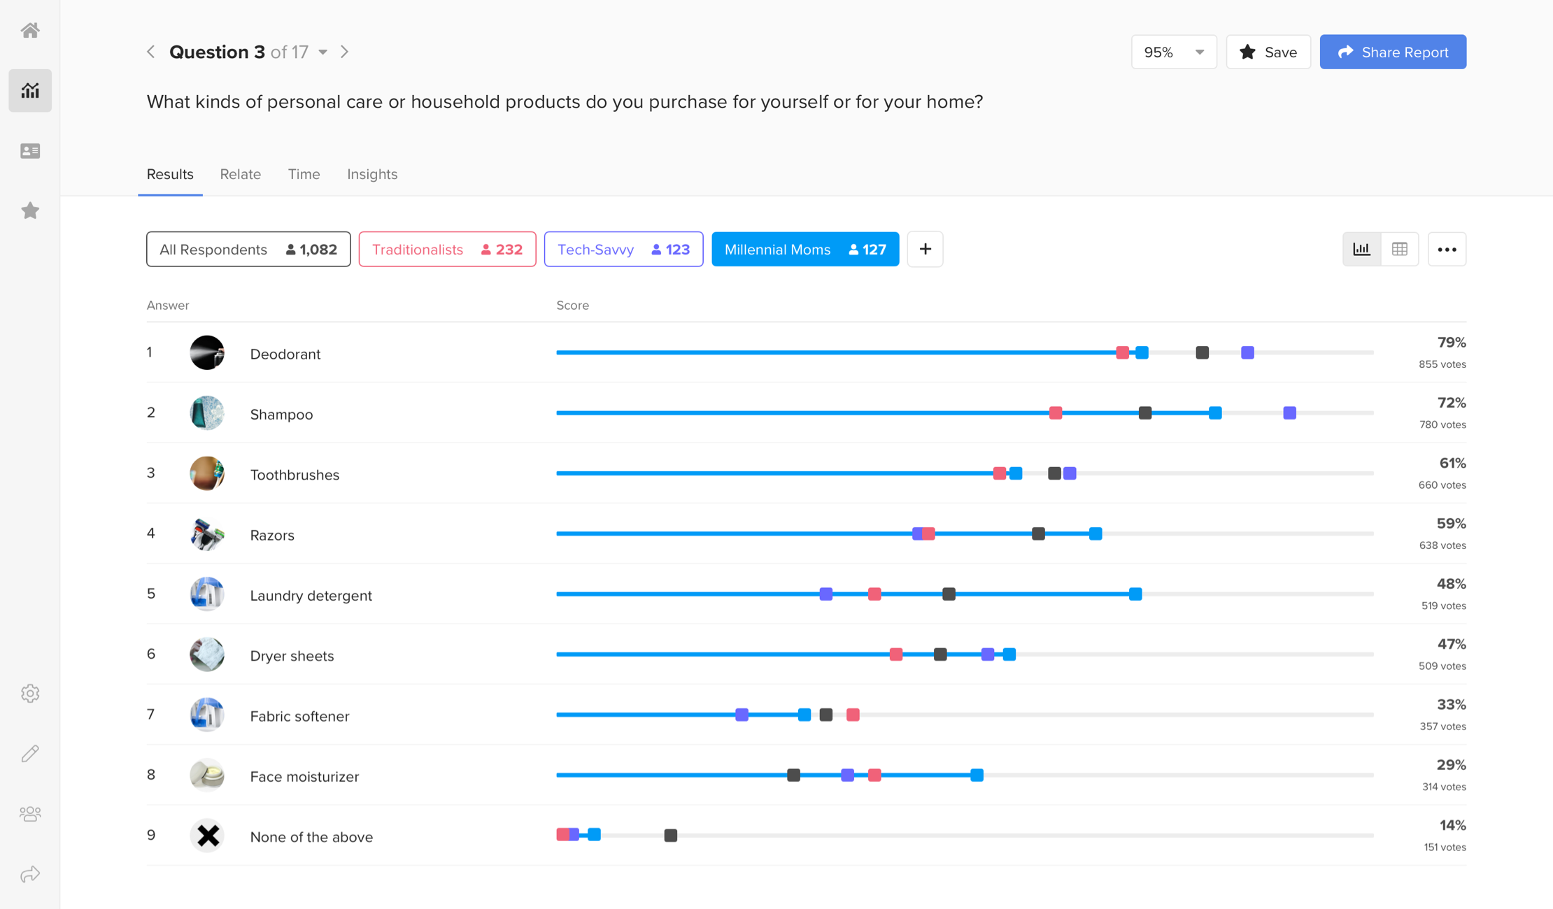Image resolution: width=1553 pixels, height=909 pixels.
Task: Toggle the Tech-Savvy segment filter
Action: [x=623, y=249]
